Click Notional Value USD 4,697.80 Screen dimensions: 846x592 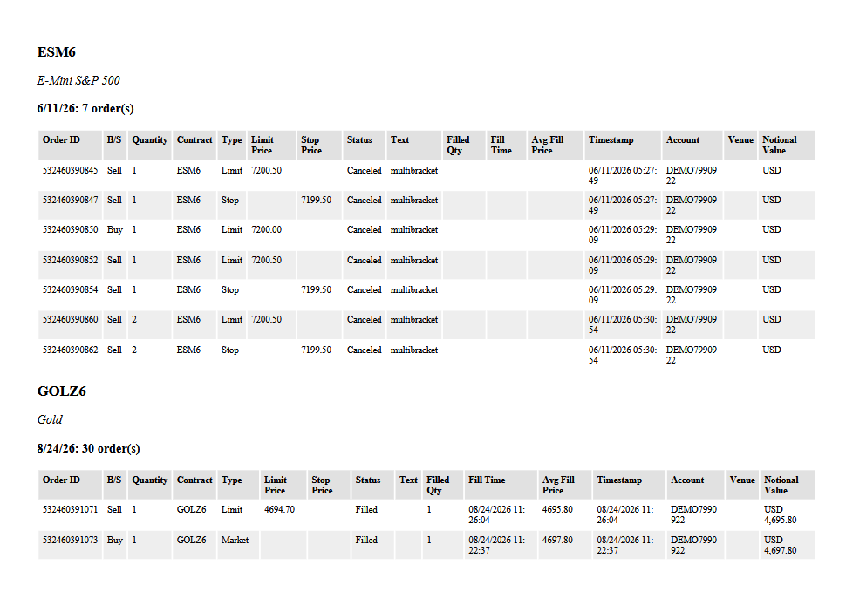[x=781, y=546]
